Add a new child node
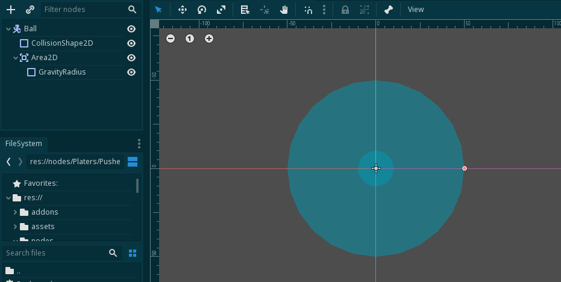561x282 pixels. 11,10
